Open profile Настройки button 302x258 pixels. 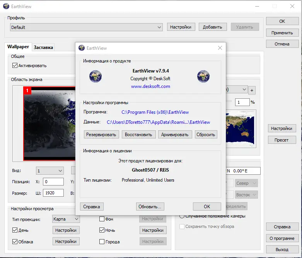point(181,27)
